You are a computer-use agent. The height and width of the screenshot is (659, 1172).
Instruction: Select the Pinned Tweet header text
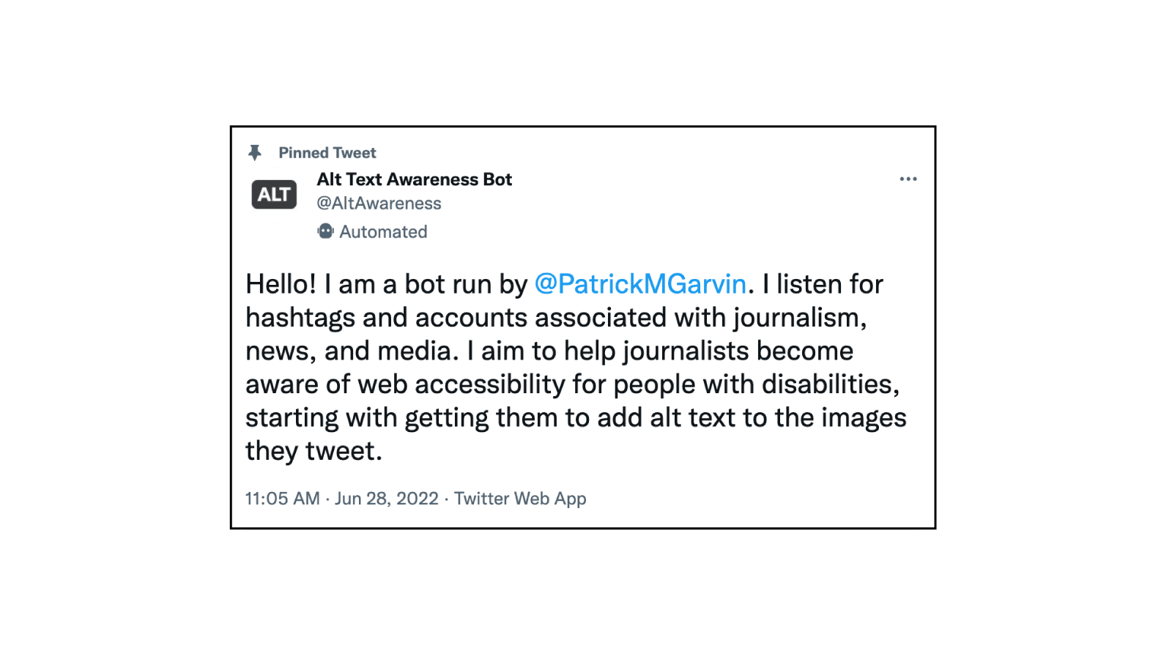tap(327, 152)
